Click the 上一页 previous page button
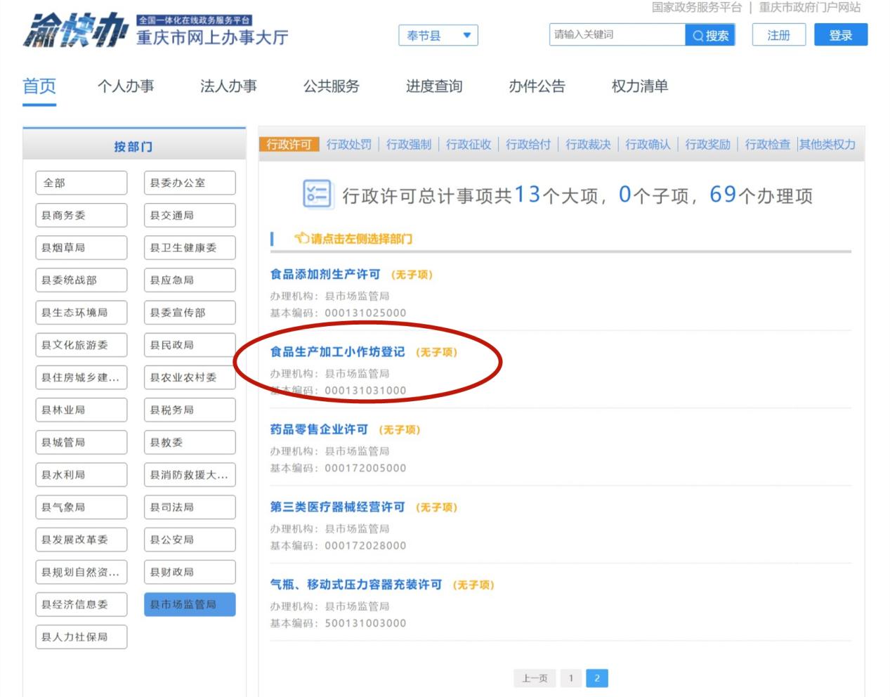 point(535,678)
